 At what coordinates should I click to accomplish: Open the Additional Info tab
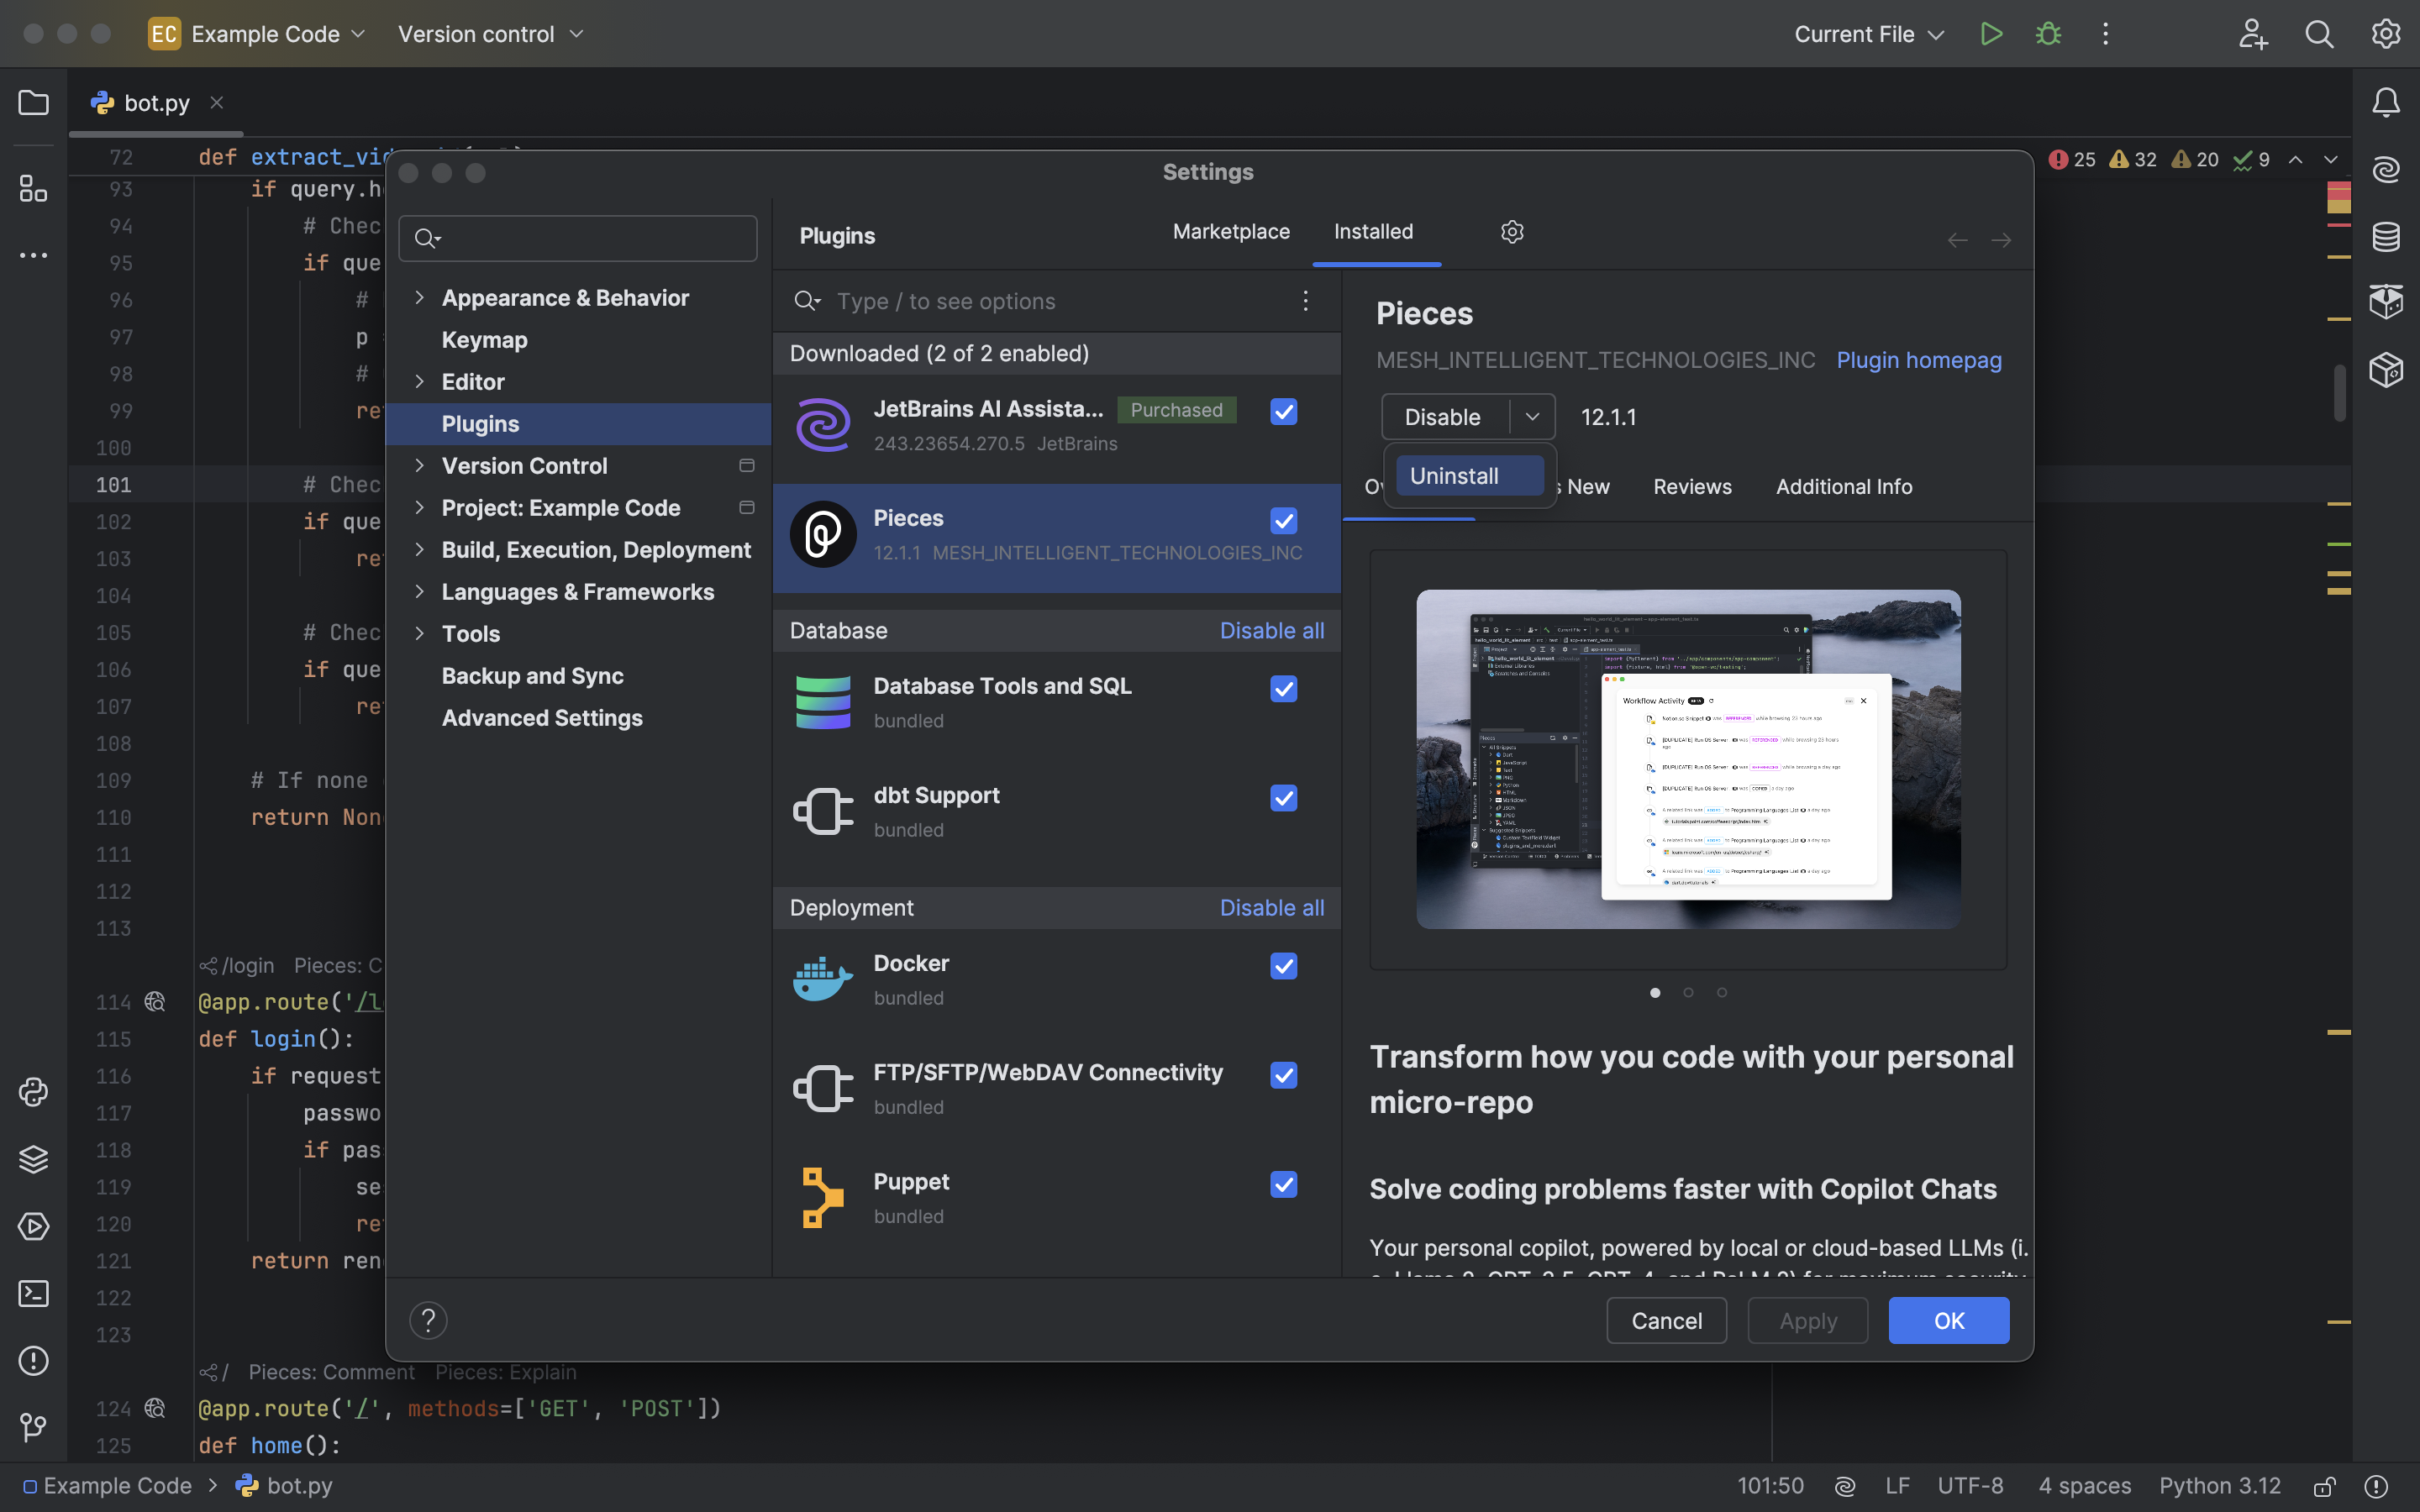tap(1843, 487)
